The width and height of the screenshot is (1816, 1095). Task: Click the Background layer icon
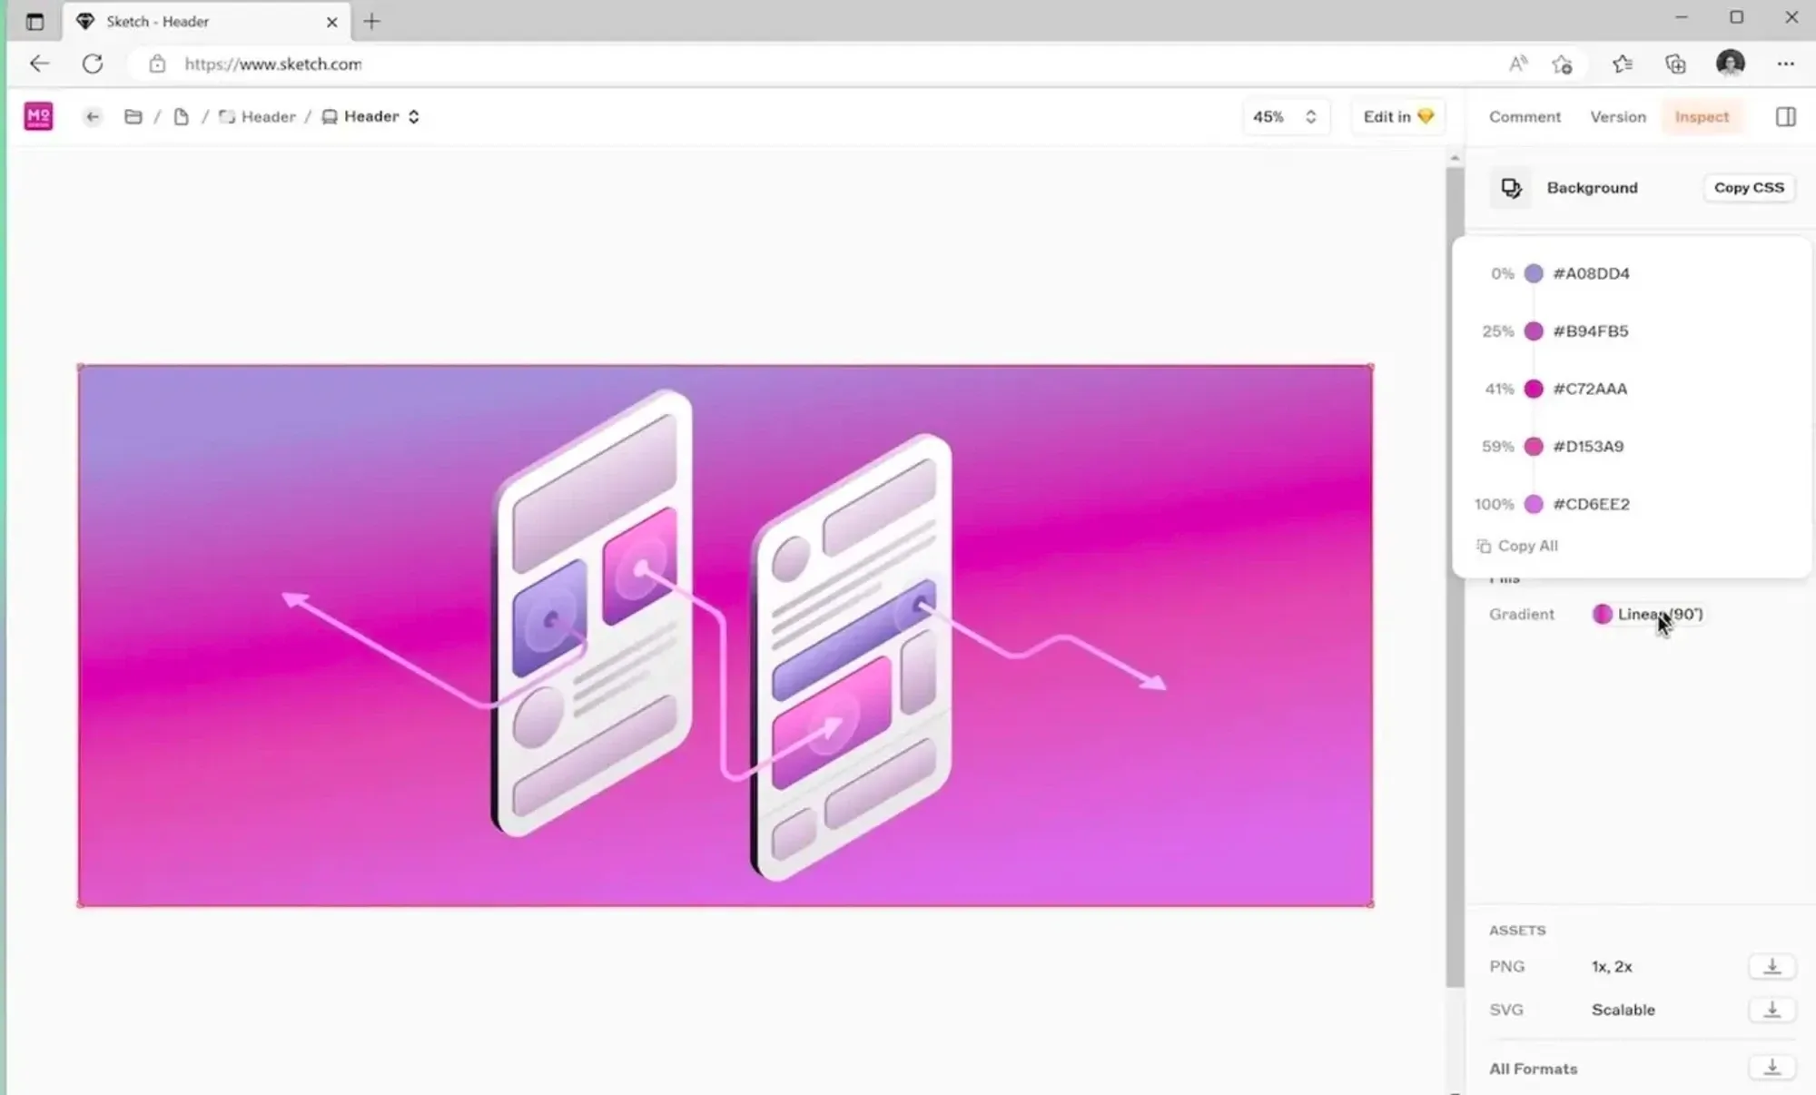[1511, 188]
